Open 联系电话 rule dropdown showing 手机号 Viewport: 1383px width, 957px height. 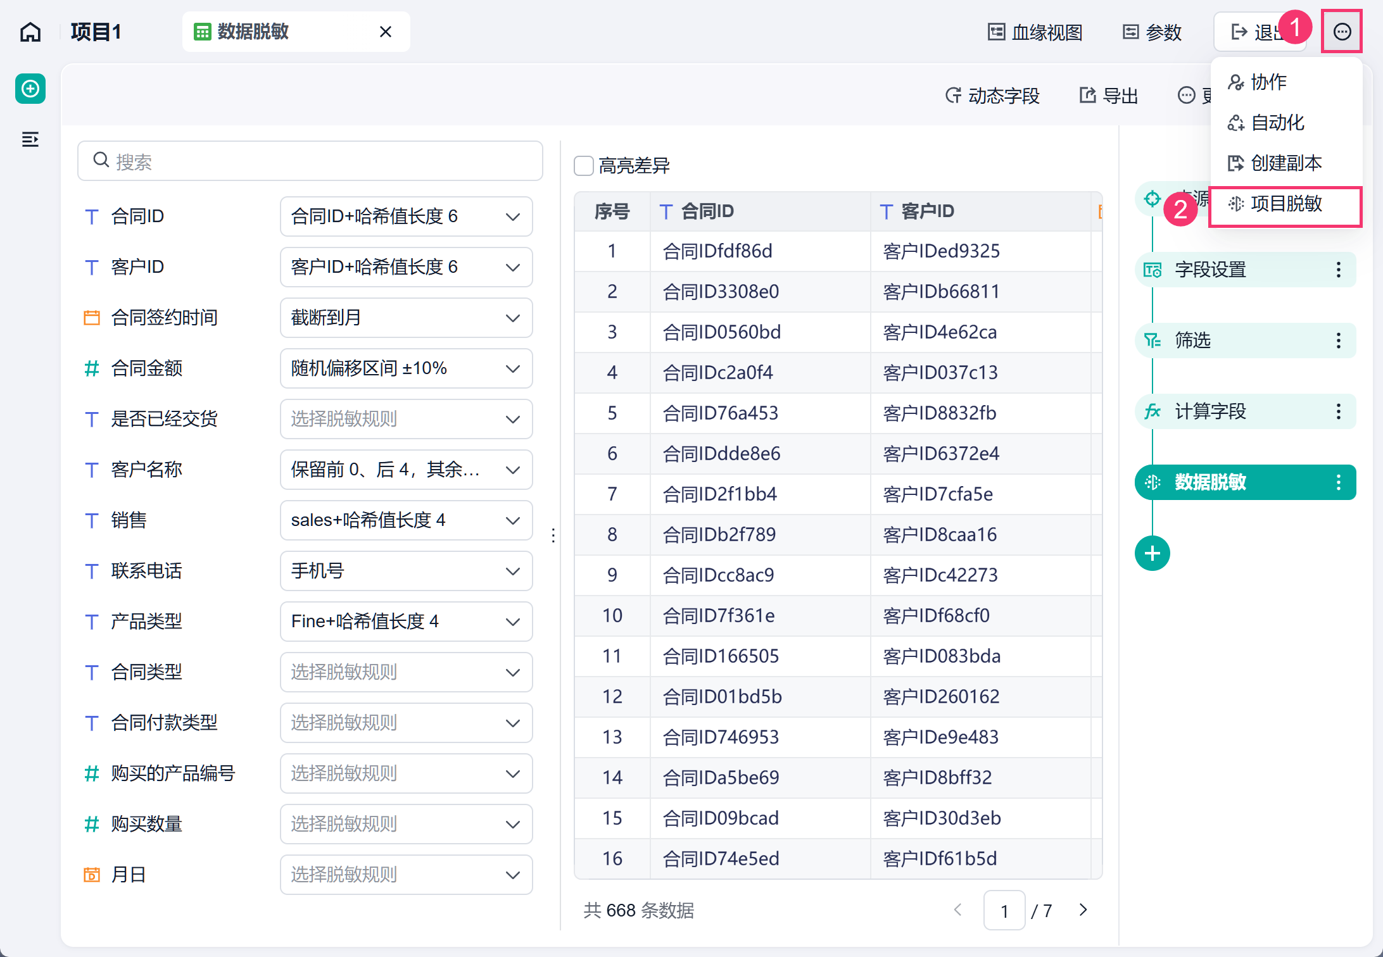[406, 571]
